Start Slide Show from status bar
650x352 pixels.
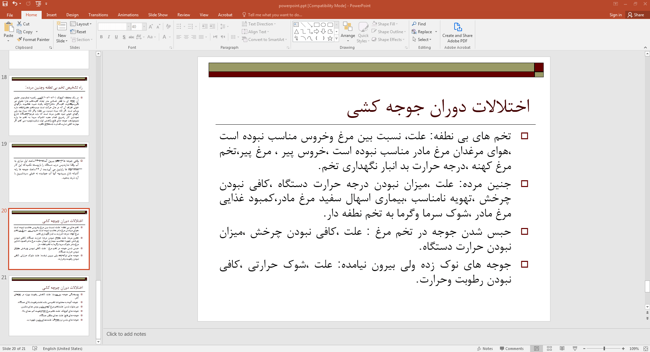point(575,349)
